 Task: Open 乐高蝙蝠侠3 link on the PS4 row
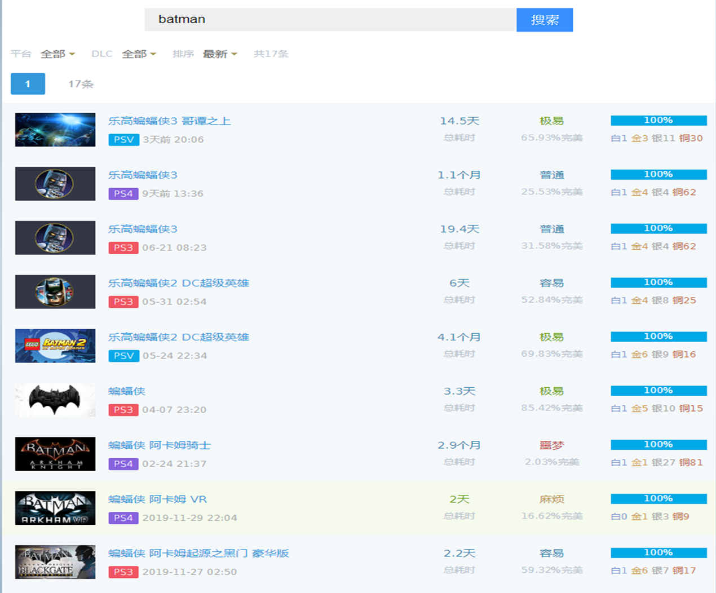(143, 175)
